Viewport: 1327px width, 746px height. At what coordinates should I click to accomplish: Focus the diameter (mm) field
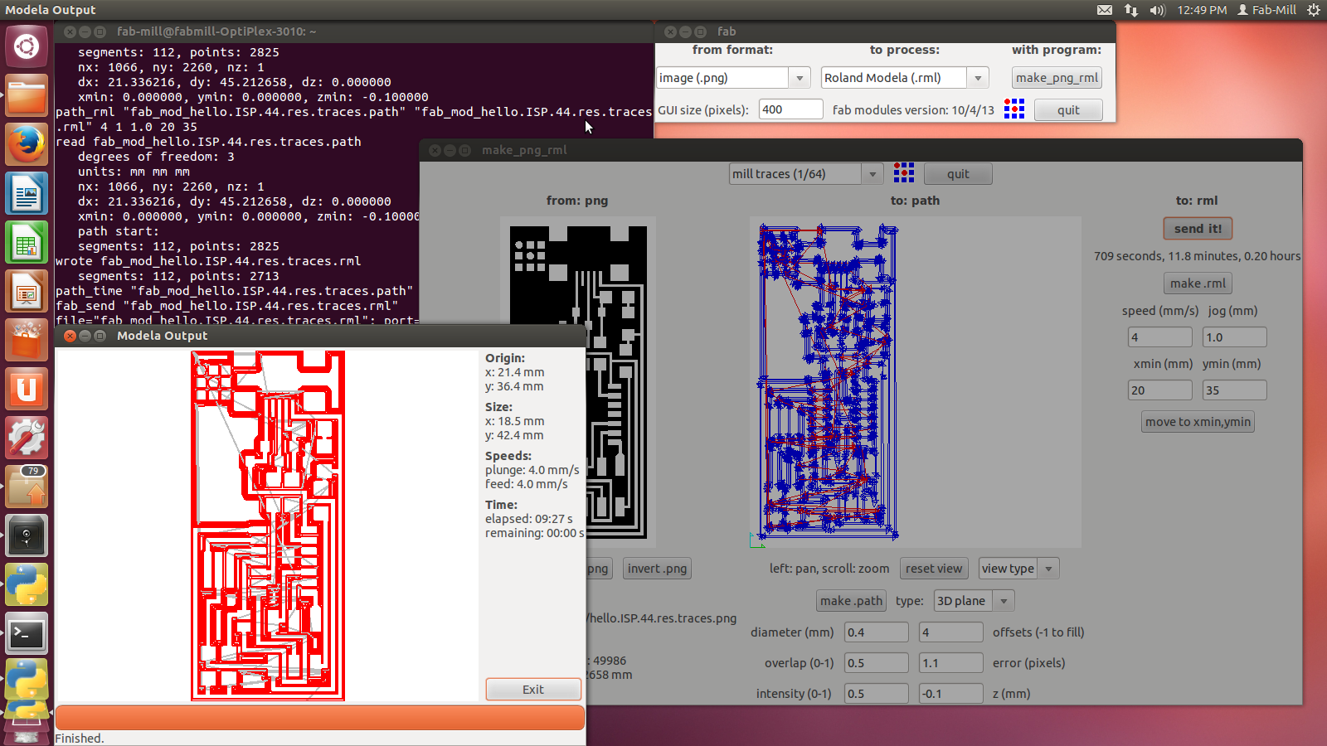click(876, 632)
